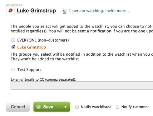This screenshot has height=116, width=153.
Task: Open the 1 person watching. Invite more link
Action: coord(99,11)
